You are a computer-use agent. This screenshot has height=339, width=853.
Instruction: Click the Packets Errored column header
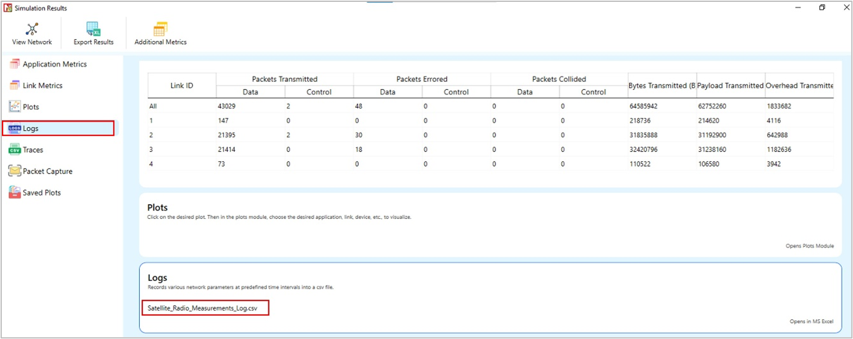[x=421, y=79]
